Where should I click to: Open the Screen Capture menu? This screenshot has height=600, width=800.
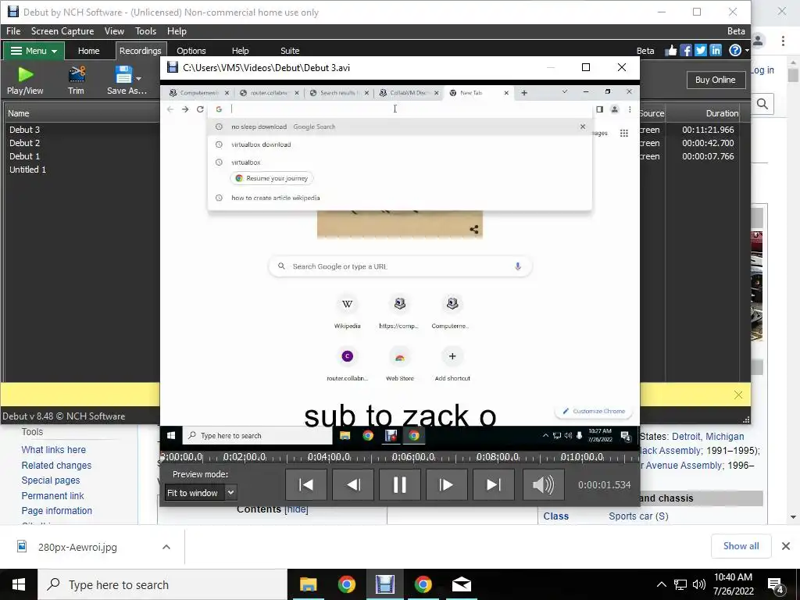(x=62, y=31)
